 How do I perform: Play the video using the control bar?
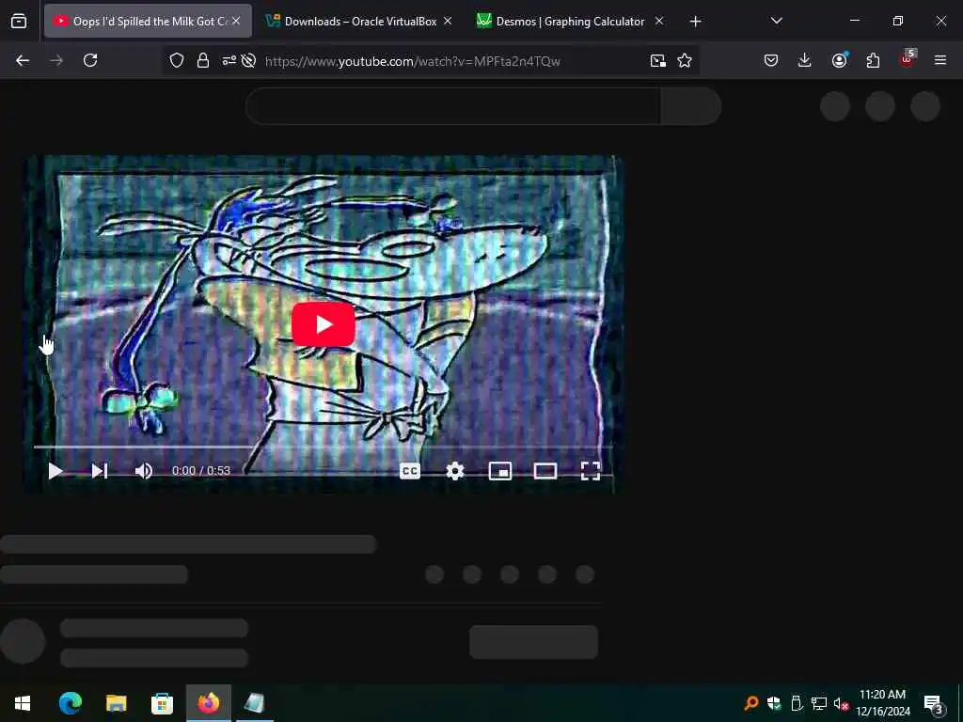pos(55,471)
